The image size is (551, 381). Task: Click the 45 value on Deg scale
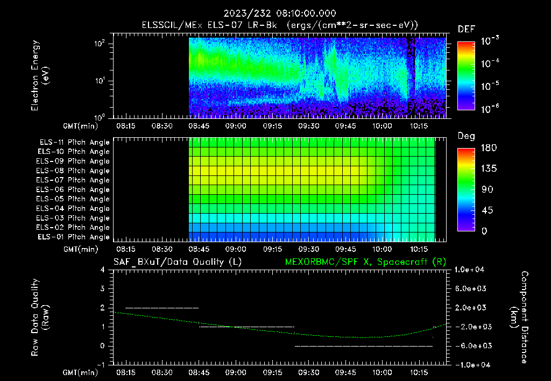488,210
